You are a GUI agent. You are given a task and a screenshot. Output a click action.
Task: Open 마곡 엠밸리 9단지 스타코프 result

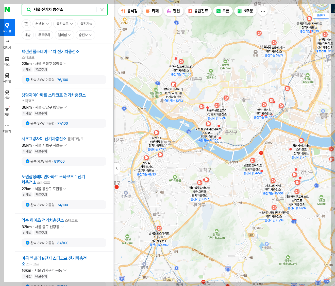coord(54,261)
